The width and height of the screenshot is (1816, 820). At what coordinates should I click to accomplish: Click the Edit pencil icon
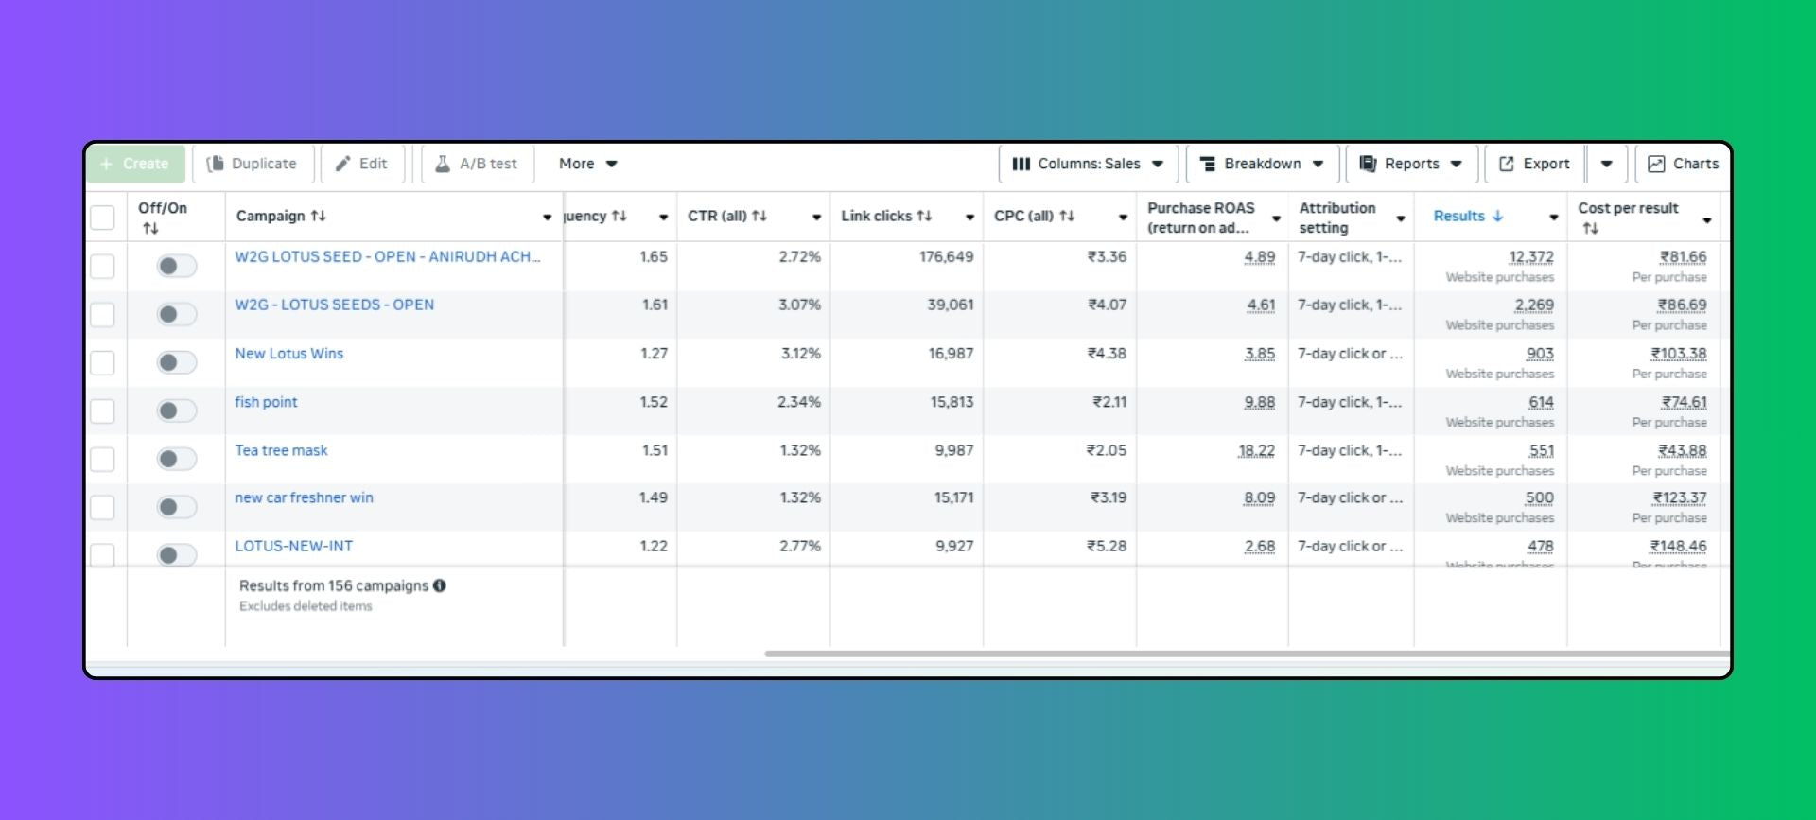point(343,164)
